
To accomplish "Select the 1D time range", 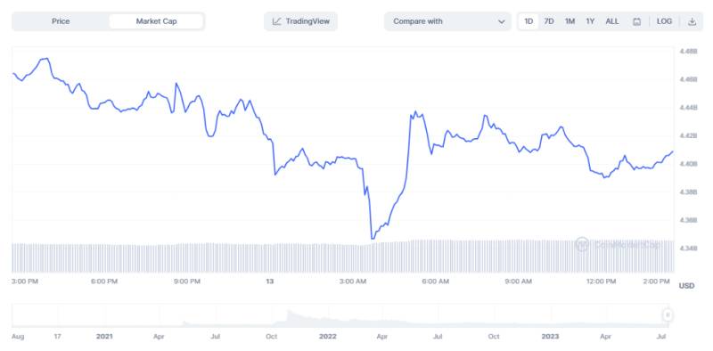I will pos(529,21).
